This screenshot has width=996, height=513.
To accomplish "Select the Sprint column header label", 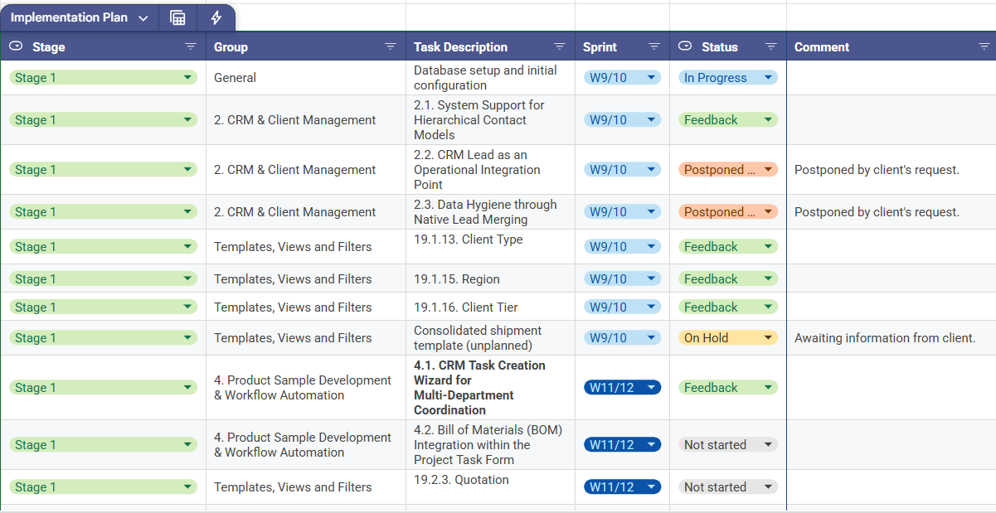I will point(600,47).
